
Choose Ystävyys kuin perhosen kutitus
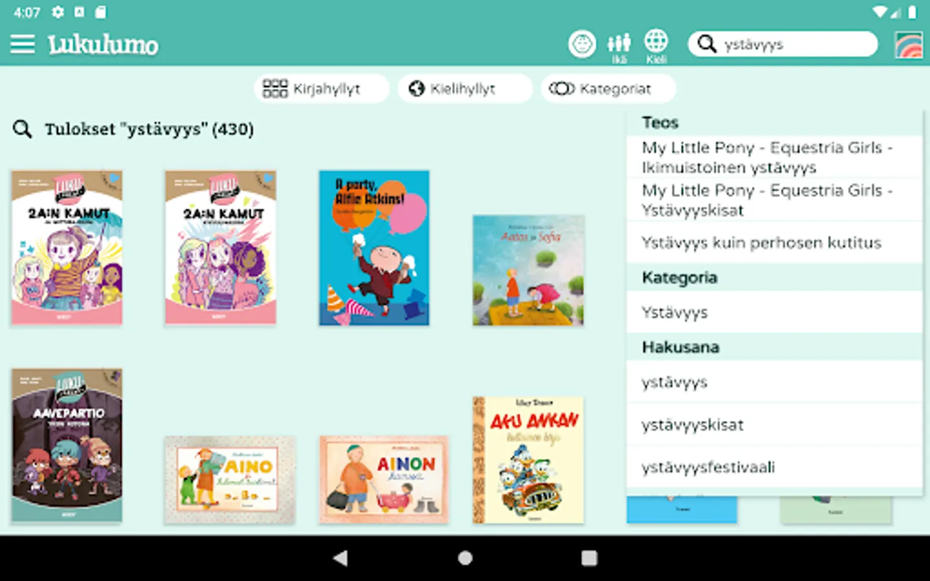tap(774, 243)
